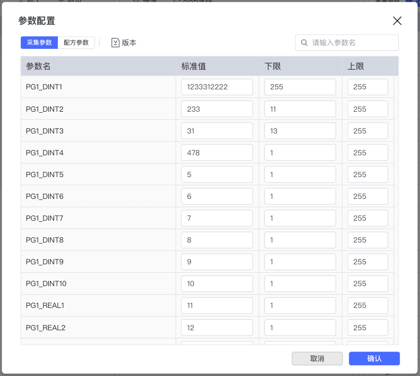Close the 参数配置 dialog with the X icon
Viewport: 420px width, 376px height.
click(x=397, y=21)
